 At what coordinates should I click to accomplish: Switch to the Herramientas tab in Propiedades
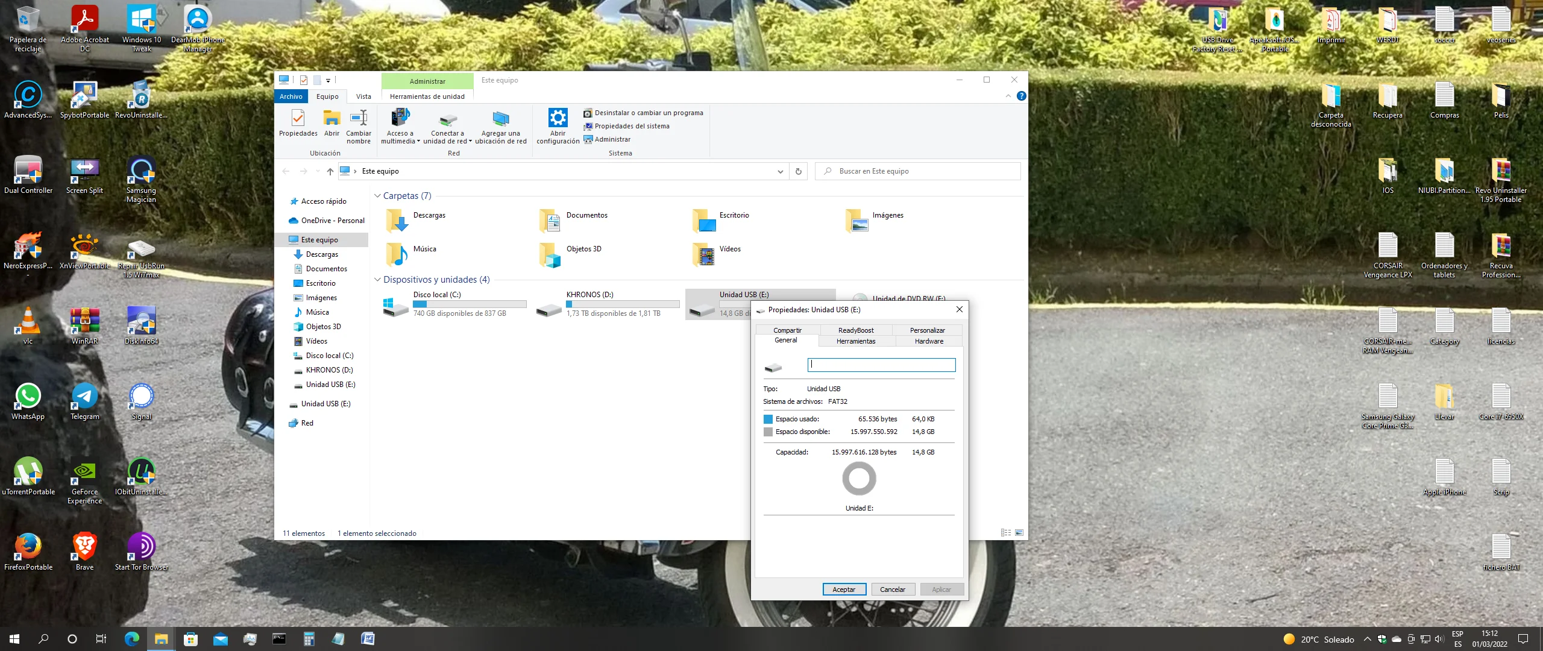(x=855, y=341)
